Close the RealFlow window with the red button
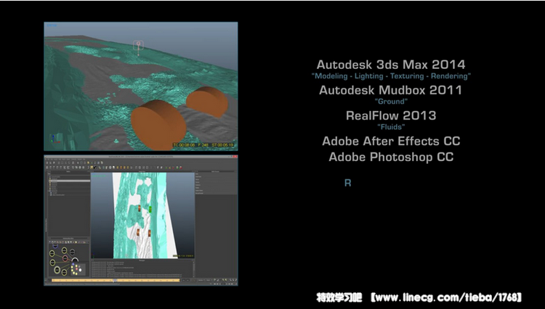The image size is (545, 309). [235, 157]
